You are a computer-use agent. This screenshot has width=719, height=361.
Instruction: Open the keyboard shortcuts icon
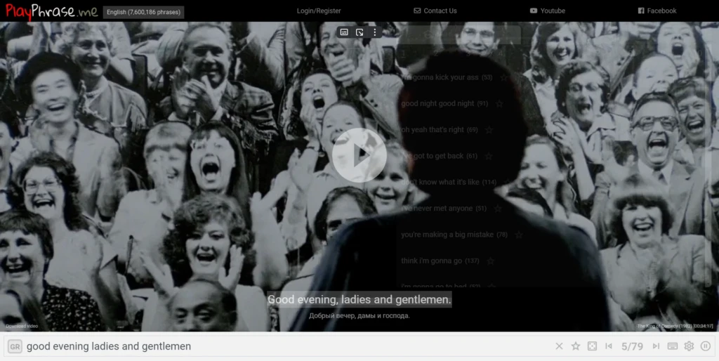673,346
